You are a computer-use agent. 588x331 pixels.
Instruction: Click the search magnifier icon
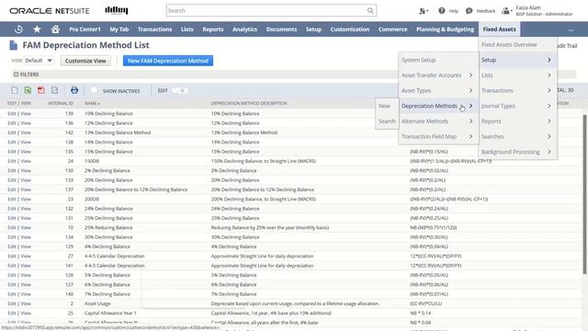(x=370, y=10)
